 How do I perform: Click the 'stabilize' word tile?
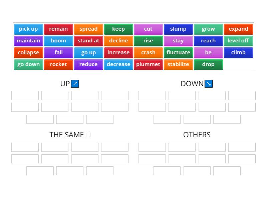coord(178,64)
